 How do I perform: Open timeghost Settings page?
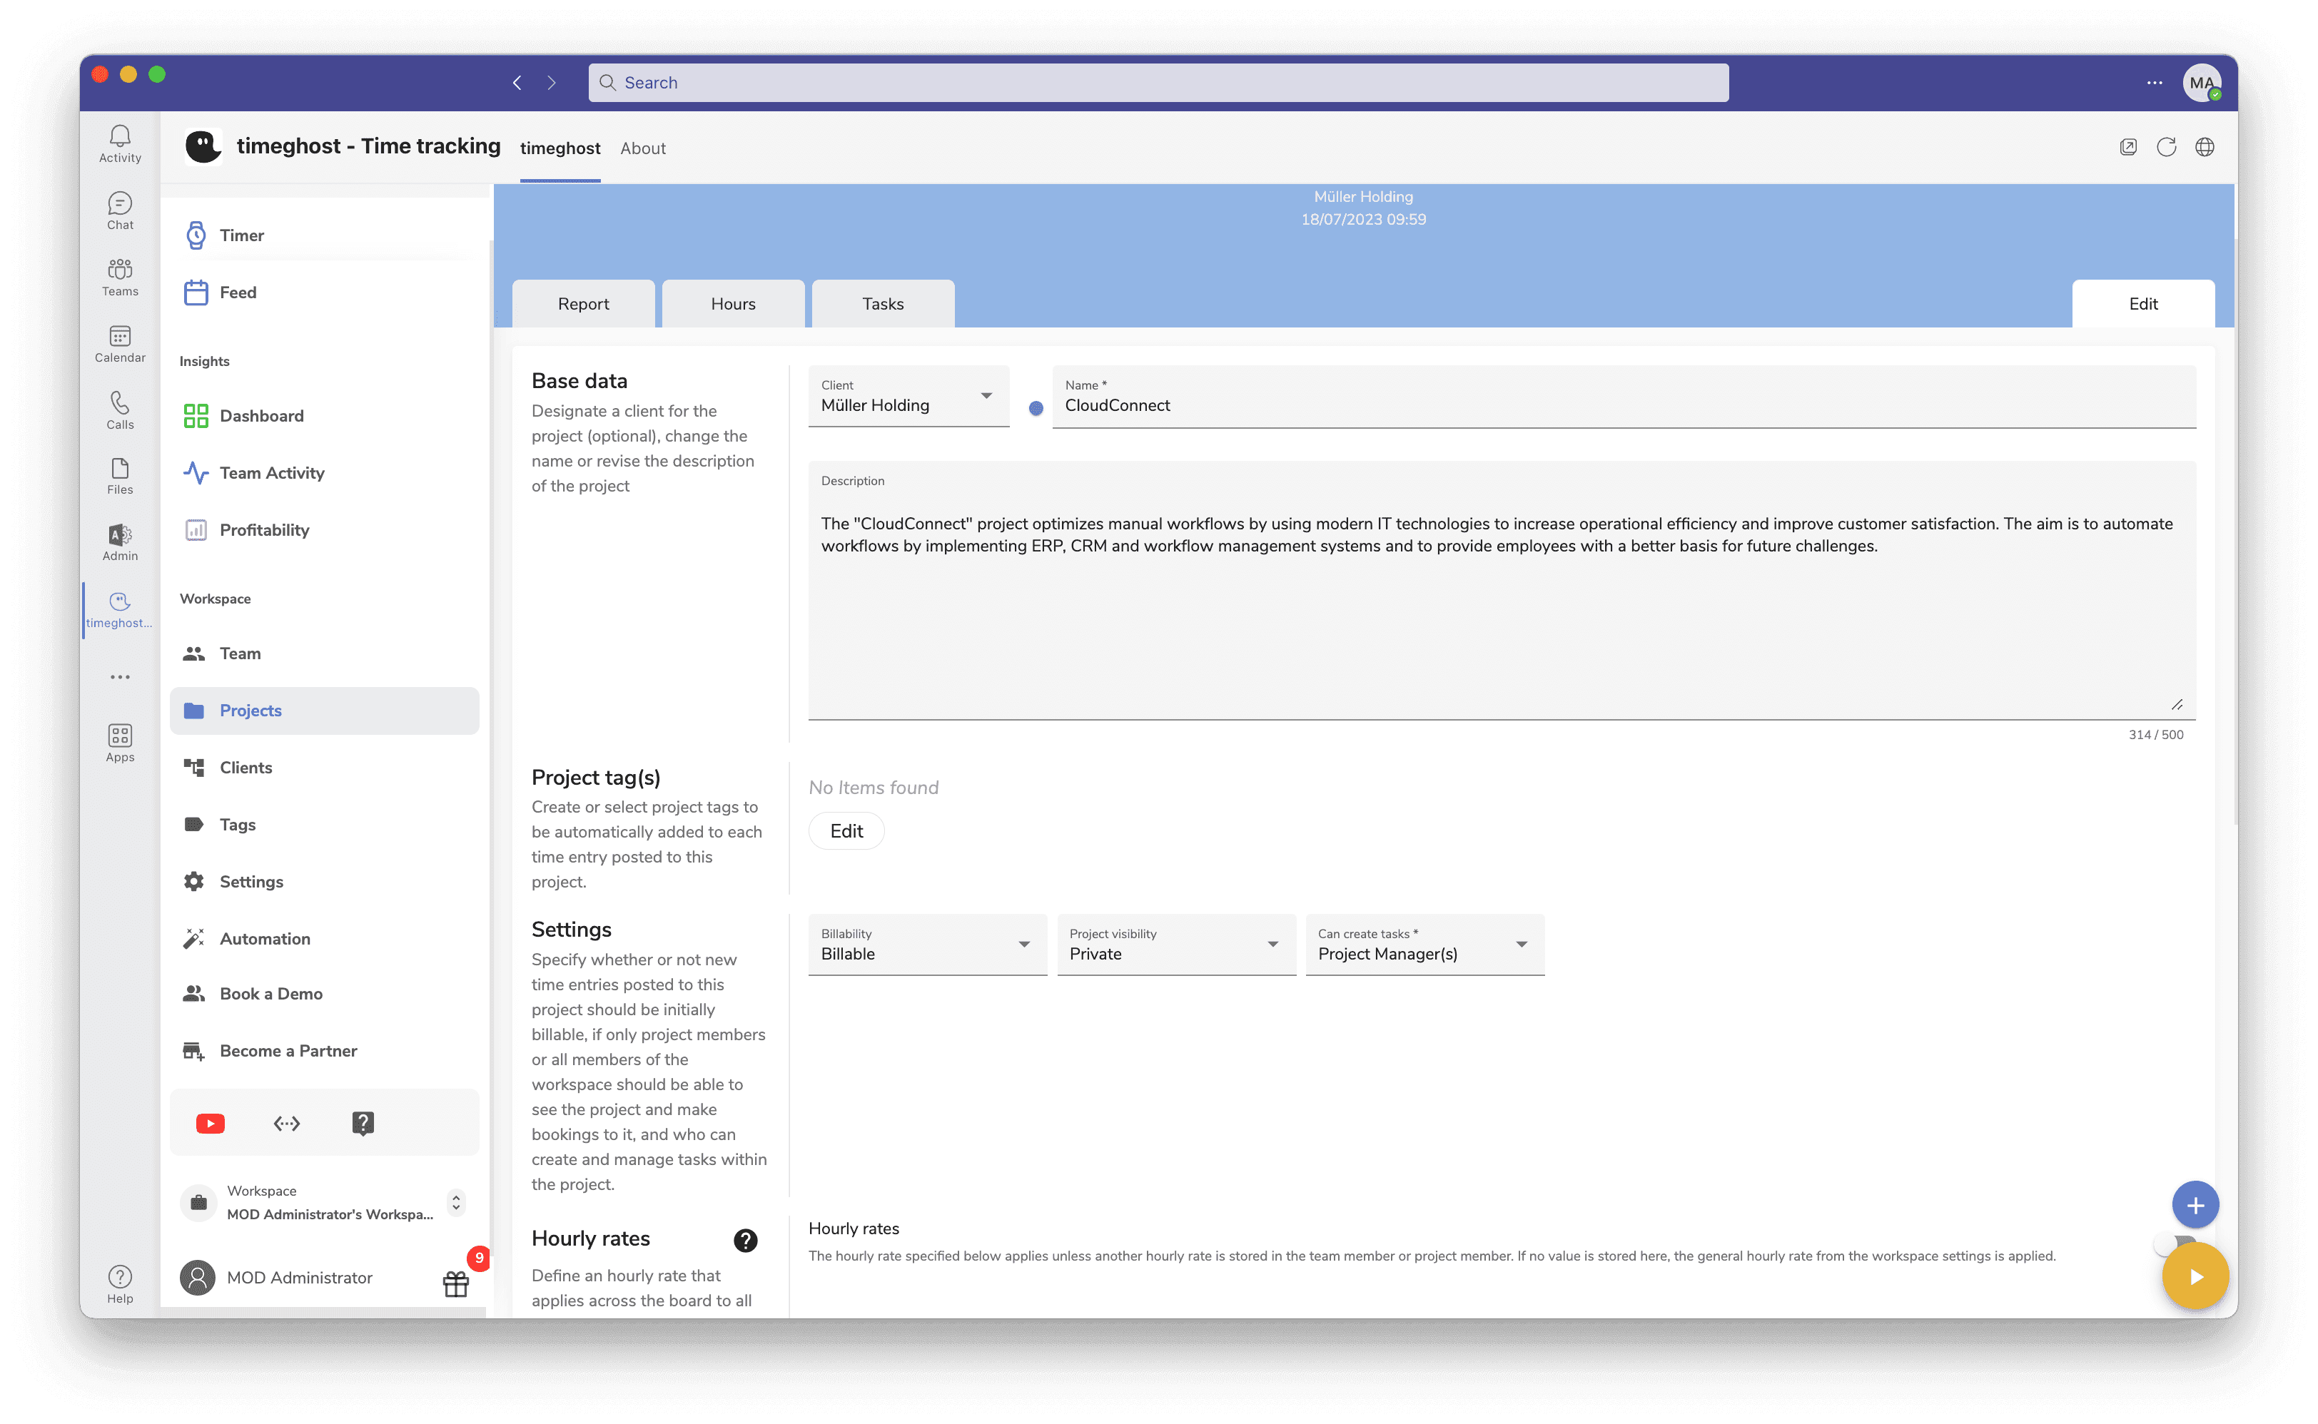[x=325, y=882]
